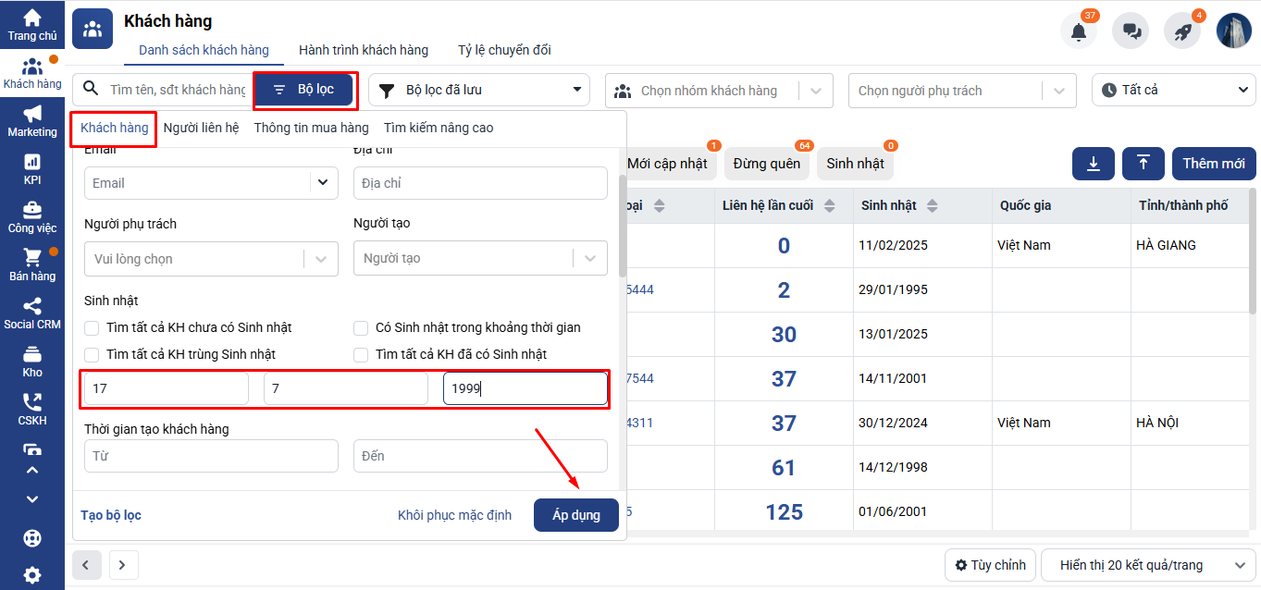1261x590 pixels.
Task: Go to Bán hàng cart icon
Action: click(x=32, y=264)
